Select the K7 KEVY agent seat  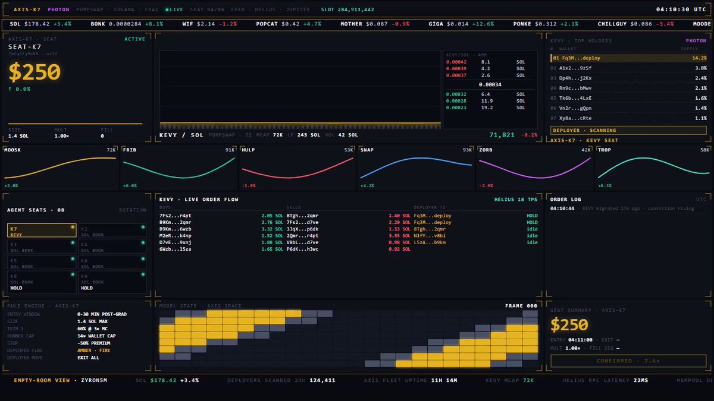click(42, 231)
